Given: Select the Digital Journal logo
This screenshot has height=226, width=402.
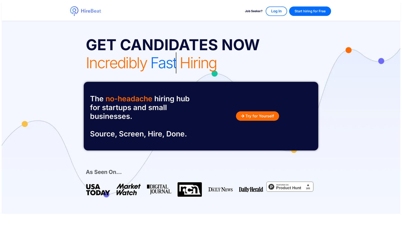Looking at the screenshot, I should (x=159, y=189).
